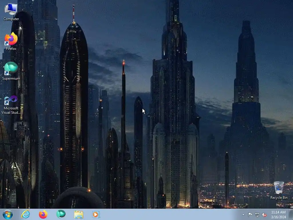Launch Supermium from the taskbar
The height and width of the screenshot is (220, 293).
pyautogui.click(x=61, y=214)
